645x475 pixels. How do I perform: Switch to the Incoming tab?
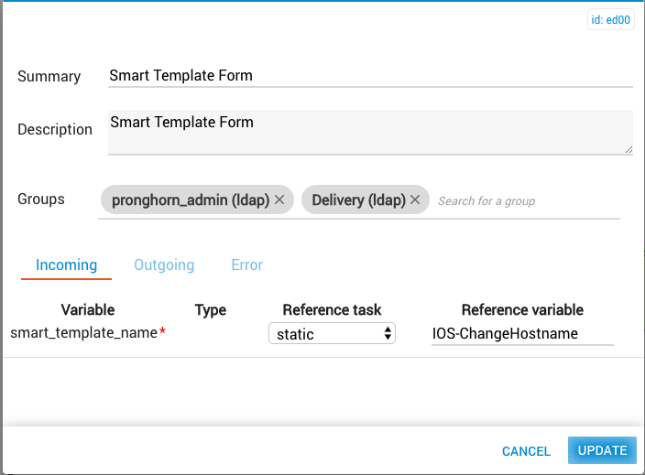pos(66,265)
